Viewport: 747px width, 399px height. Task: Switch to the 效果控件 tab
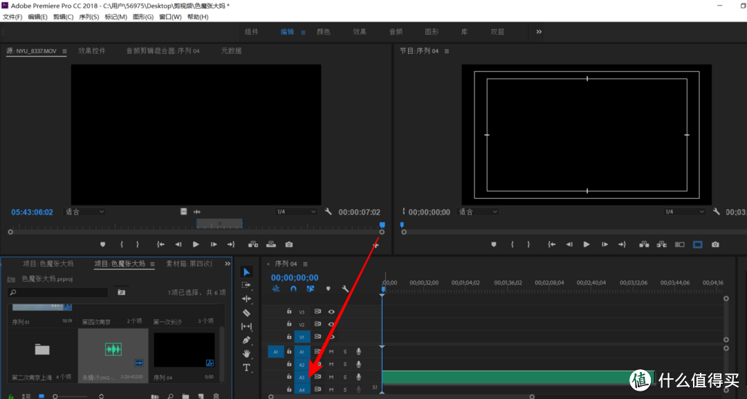[92, 51]
